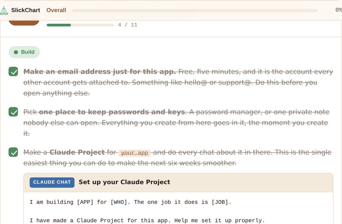
Task: Click the CLAUDE CHAT label badge
Action: (x=52, y=182)
